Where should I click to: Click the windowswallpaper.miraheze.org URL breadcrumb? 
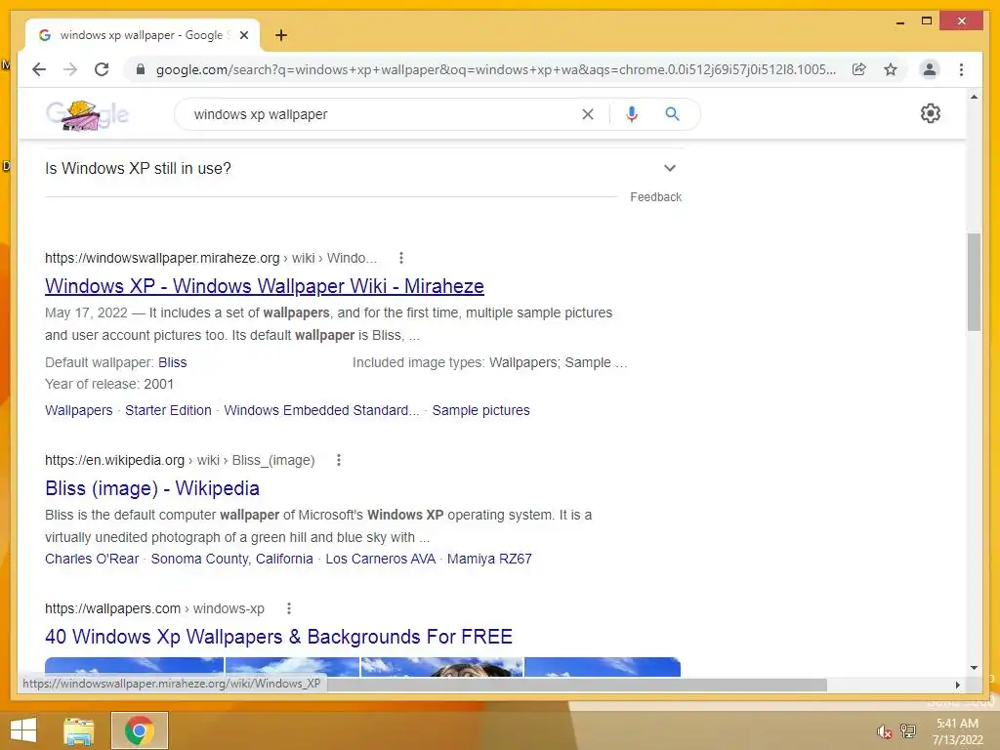click(x=211, y=258)
